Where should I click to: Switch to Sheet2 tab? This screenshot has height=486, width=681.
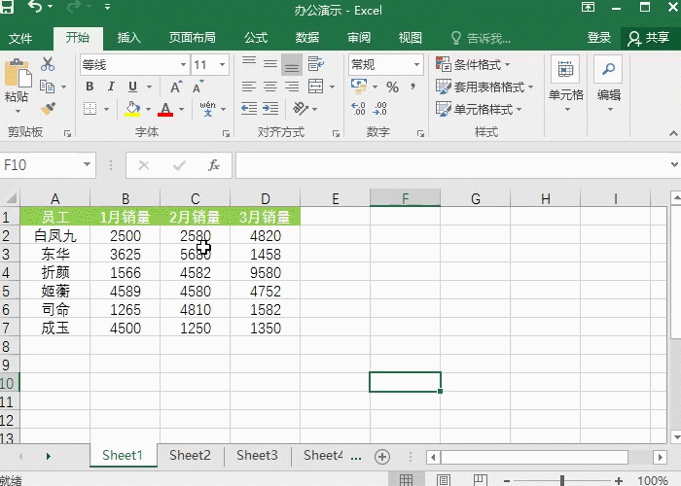pos(190,455)
